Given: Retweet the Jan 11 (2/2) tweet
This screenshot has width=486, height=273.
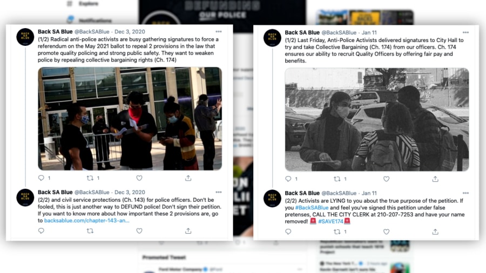Looking at the screenshot, I should point(337,231).
